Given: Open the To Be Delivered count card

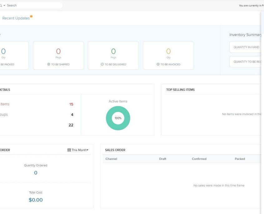Looking at the screenshot, I should (x=113, y=55).
